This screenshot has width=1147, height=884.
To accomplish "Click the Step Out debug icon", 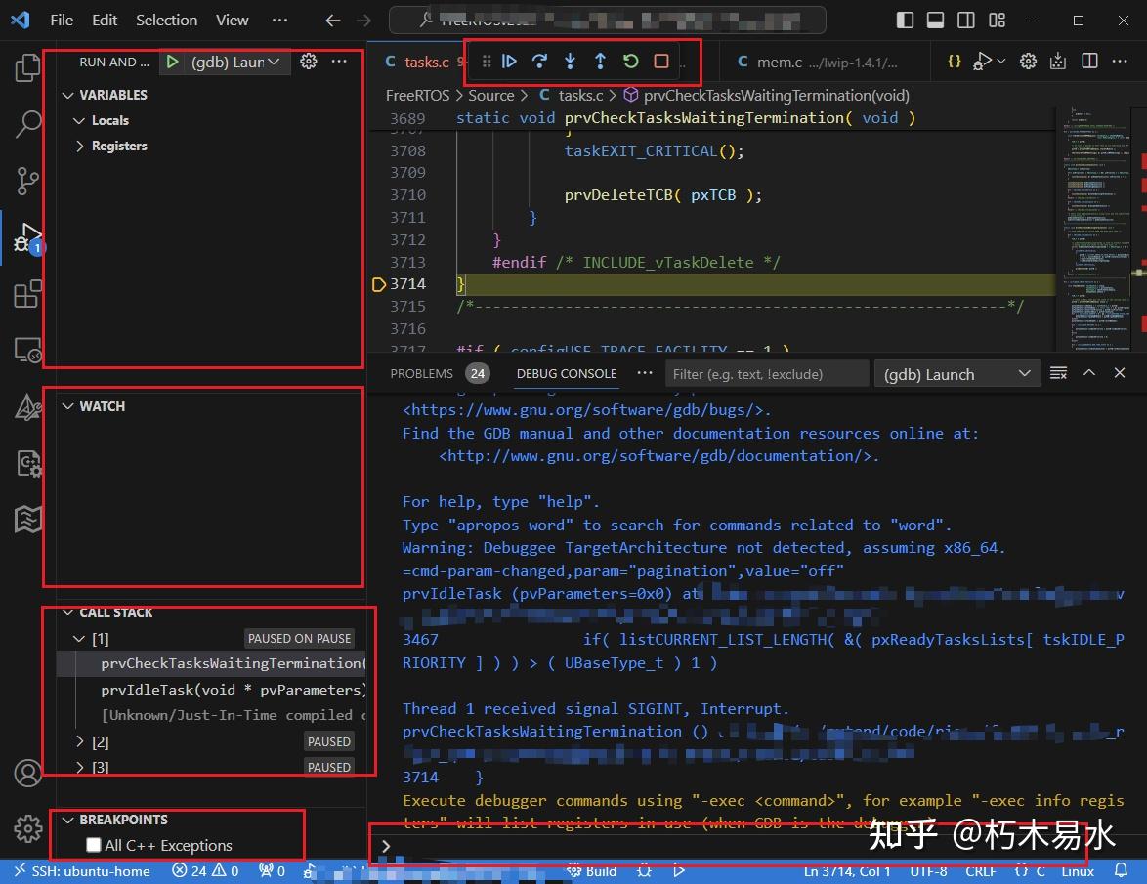I will (x=600, y=61).
